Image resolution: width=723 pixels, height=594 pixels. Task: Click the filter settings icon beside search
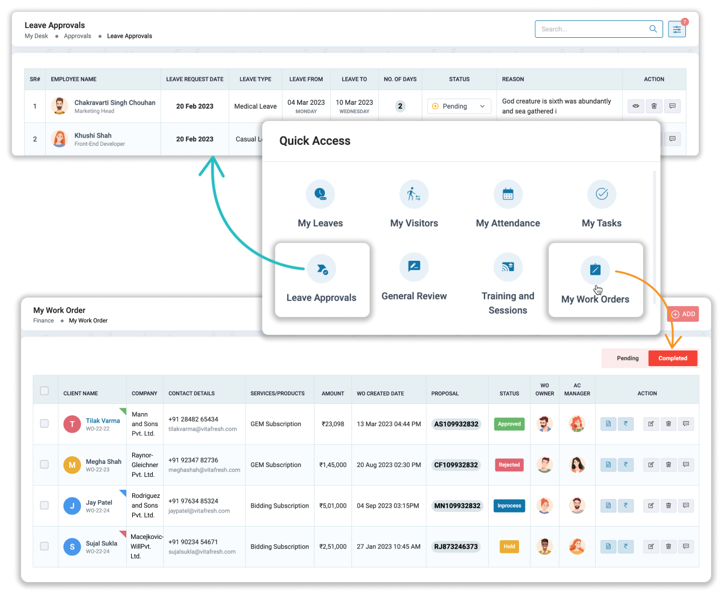point(677,29)
